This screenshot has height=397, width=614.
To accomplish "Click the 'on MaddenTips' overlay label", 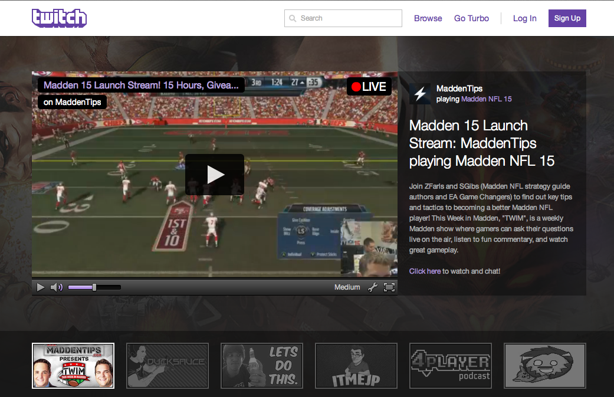I will (x=73, y=102).
